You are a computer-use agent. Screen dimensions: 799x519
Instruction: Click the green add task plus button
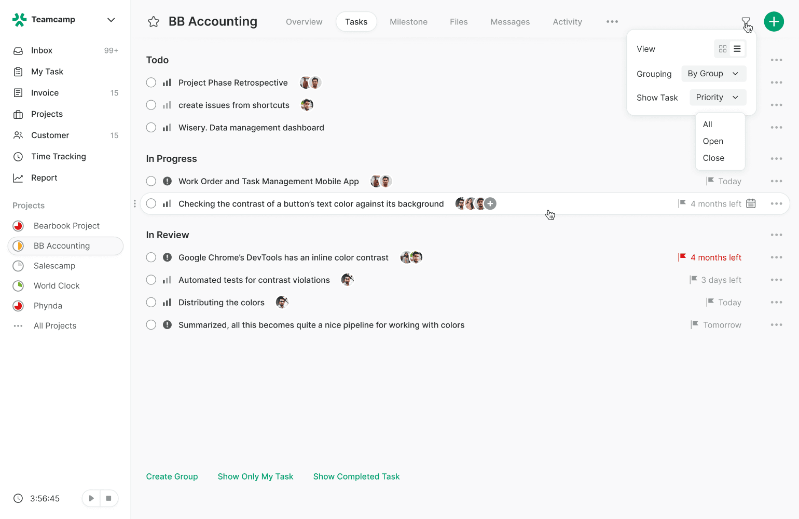point(774,22)
